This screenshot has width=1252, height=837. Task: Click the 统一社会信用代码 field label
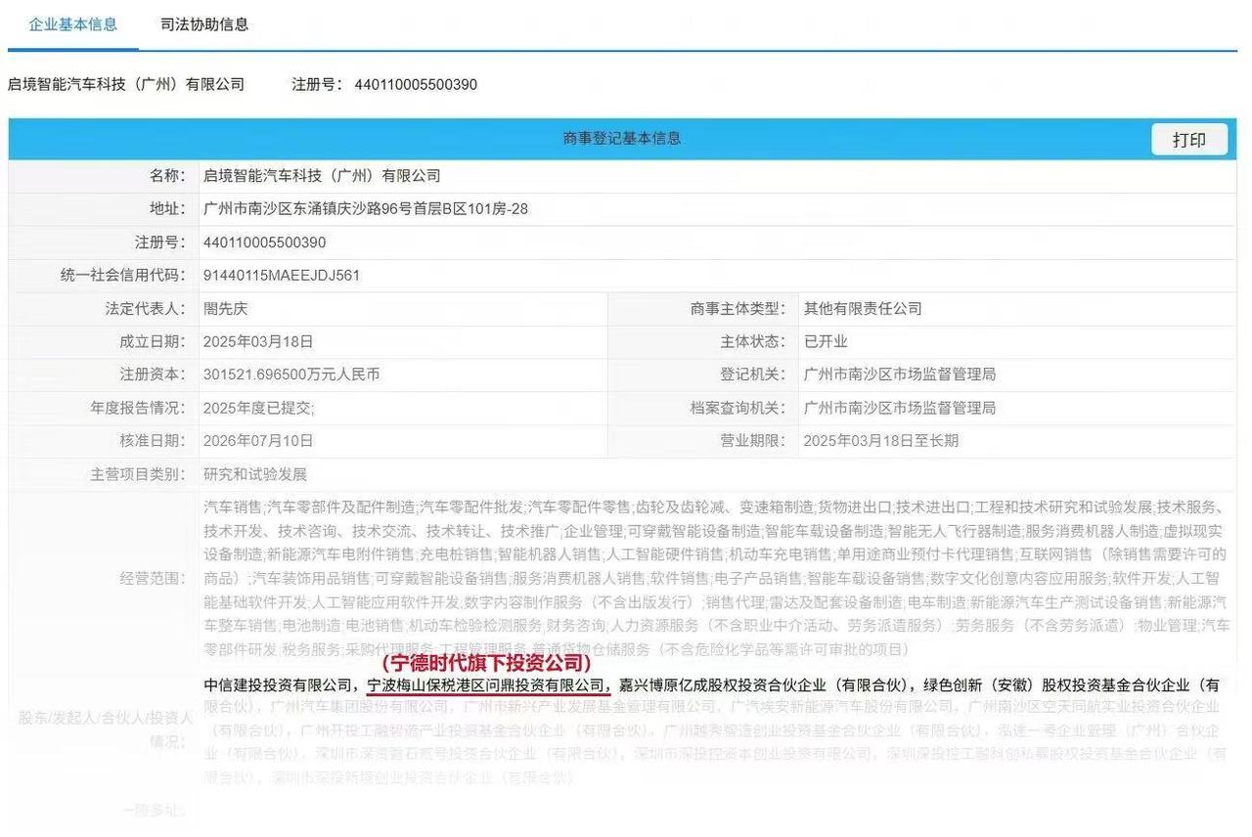coord(122,276)
